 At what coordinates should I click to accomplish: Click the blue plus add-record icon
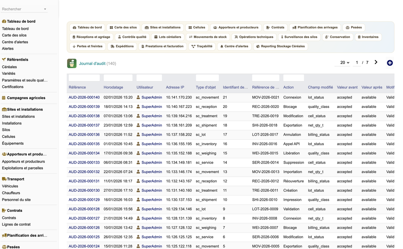point(390,63)
